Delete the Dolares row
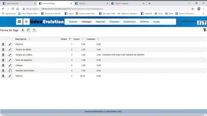 pos(3,76)
